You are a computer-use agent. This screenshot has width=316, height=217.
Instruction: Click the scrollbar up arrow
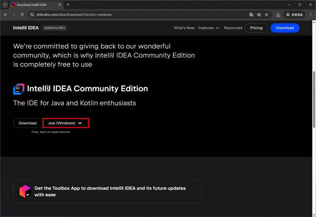(314, 22)
